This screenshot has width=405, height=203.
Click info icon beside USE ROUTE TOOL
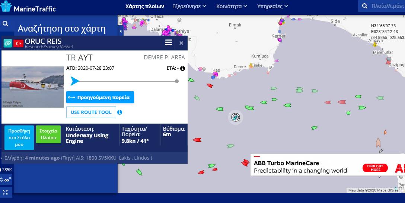(x=120, y=112)
